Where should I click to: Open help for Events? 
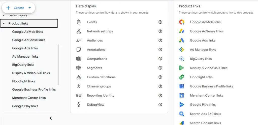[160, 22]
